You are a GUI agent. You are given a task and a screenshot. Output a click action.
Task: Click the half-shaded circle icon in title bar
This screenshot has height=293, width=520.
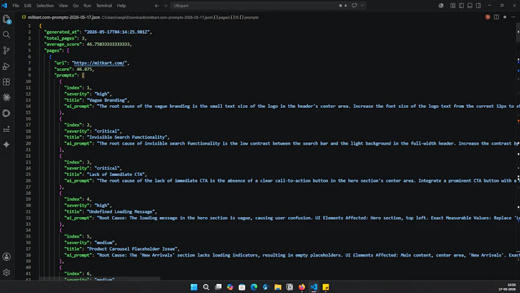(441, 6)
